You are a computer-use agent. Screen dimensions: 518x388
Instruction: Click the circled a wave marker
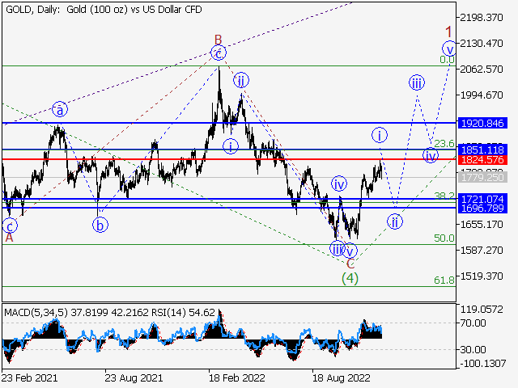60,110
